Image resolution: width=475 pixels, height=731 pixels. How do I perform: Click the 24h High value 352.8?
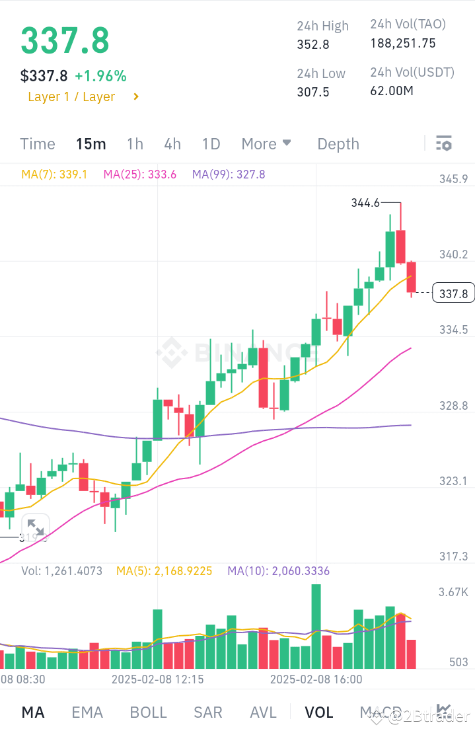(x=313, y=44)
